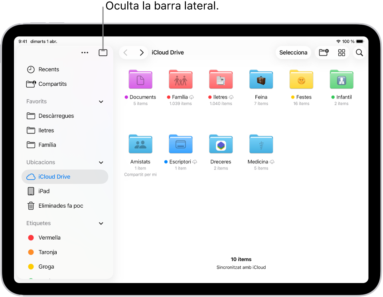This screenshot has height=297, width=383.
Task: Collapse the Favorits section
Action: click(101, 101)
